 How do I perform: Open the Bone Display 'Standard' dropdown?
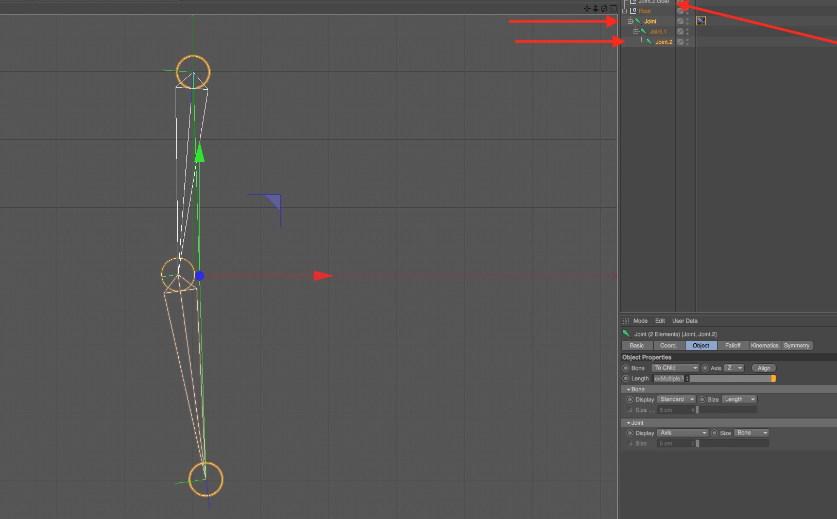677,399
